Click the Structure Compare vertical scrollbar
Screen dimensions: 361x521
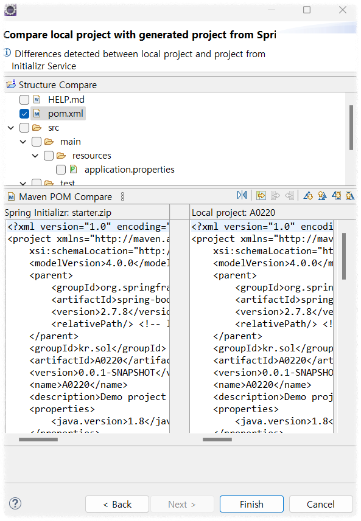(x=351, y=128)
